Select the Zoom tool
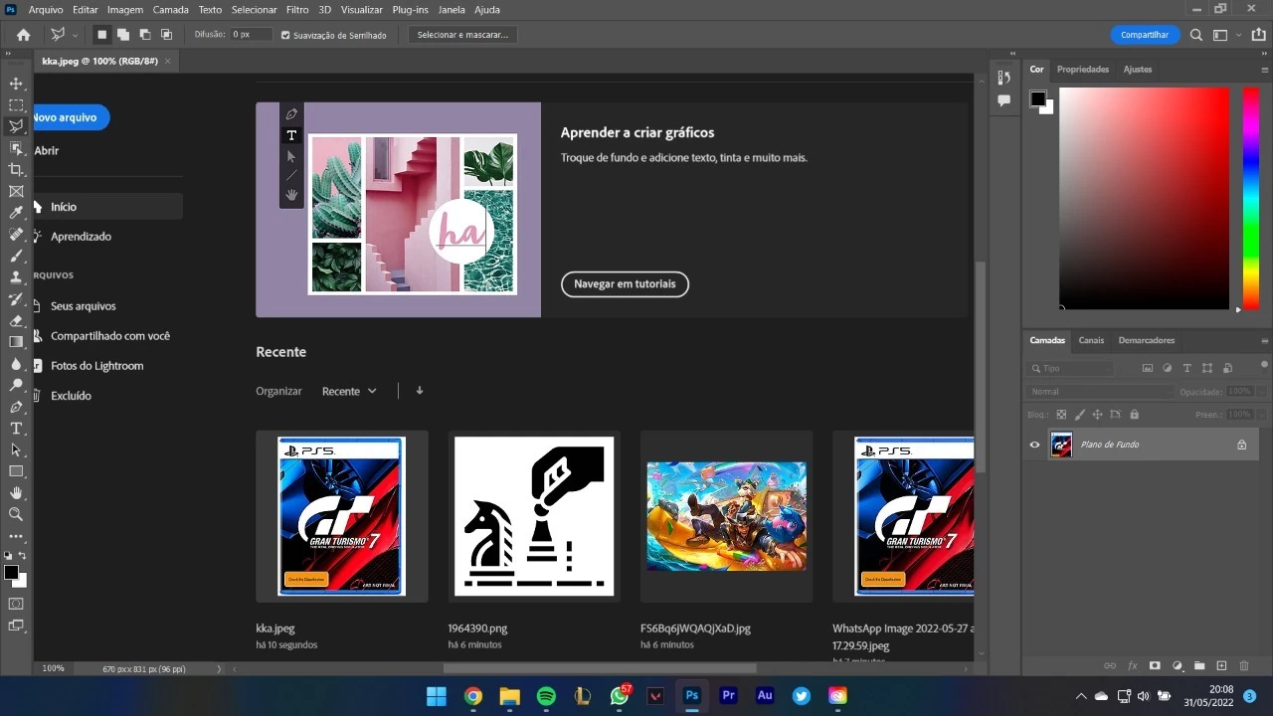Image resolution: width=1273 pixels, height=716 pixels. click(16, 515)
